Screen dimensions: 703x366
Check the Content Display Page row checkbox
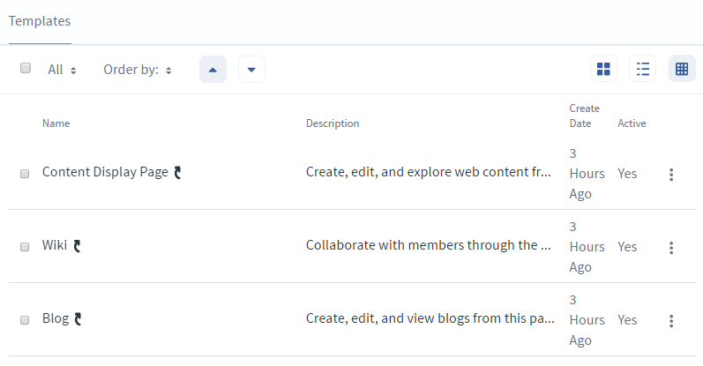tap(25, 174)
